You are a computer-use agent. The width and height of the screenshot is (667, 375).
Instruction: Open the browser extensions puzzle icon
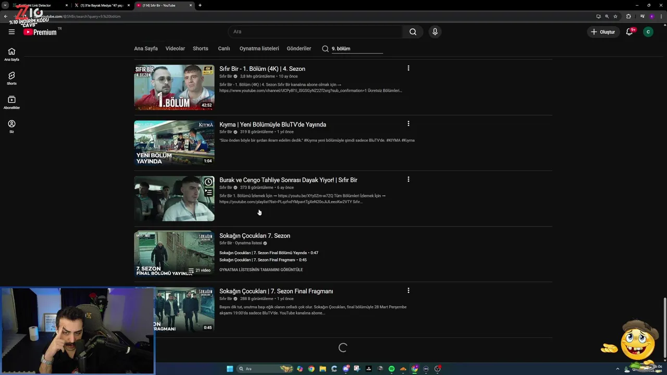(x=628, y=16)
